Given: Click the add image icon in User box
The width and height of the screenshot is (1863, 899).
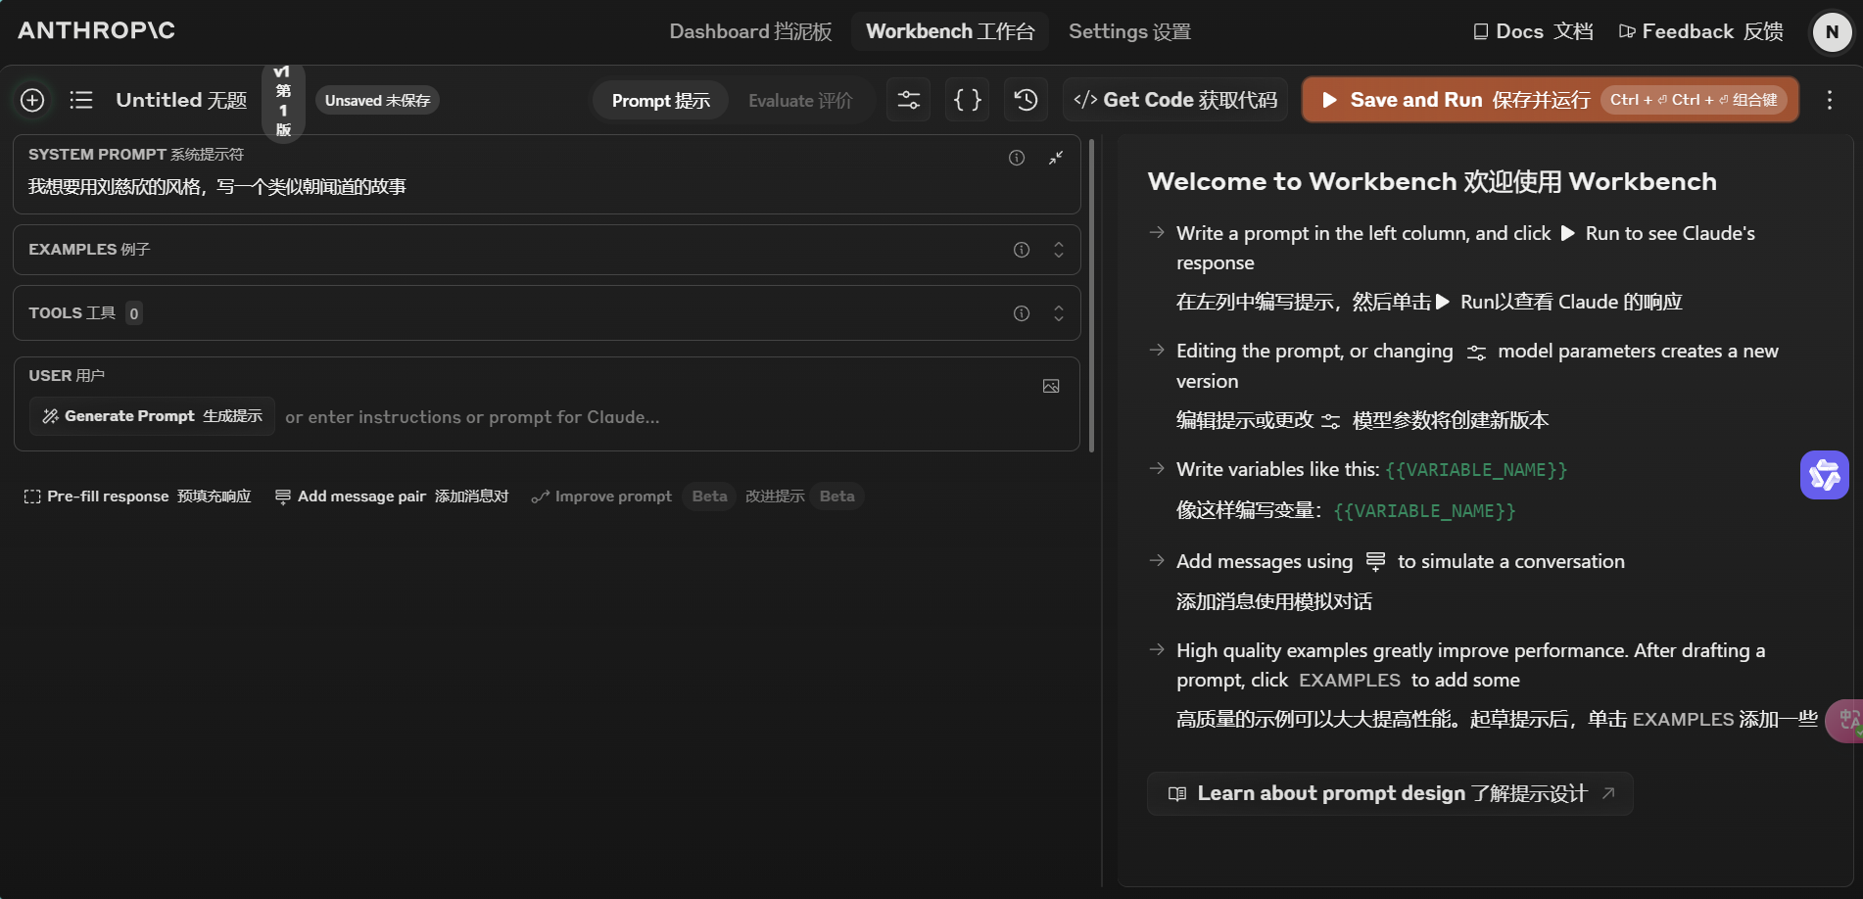Looking at the screenshot, I should click(x=1051, y=387).
